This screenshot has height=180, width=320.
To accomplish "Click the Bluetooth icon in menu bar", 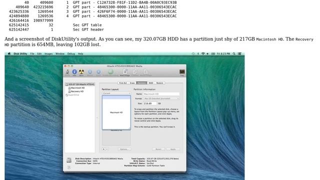I will click(198, 53).
